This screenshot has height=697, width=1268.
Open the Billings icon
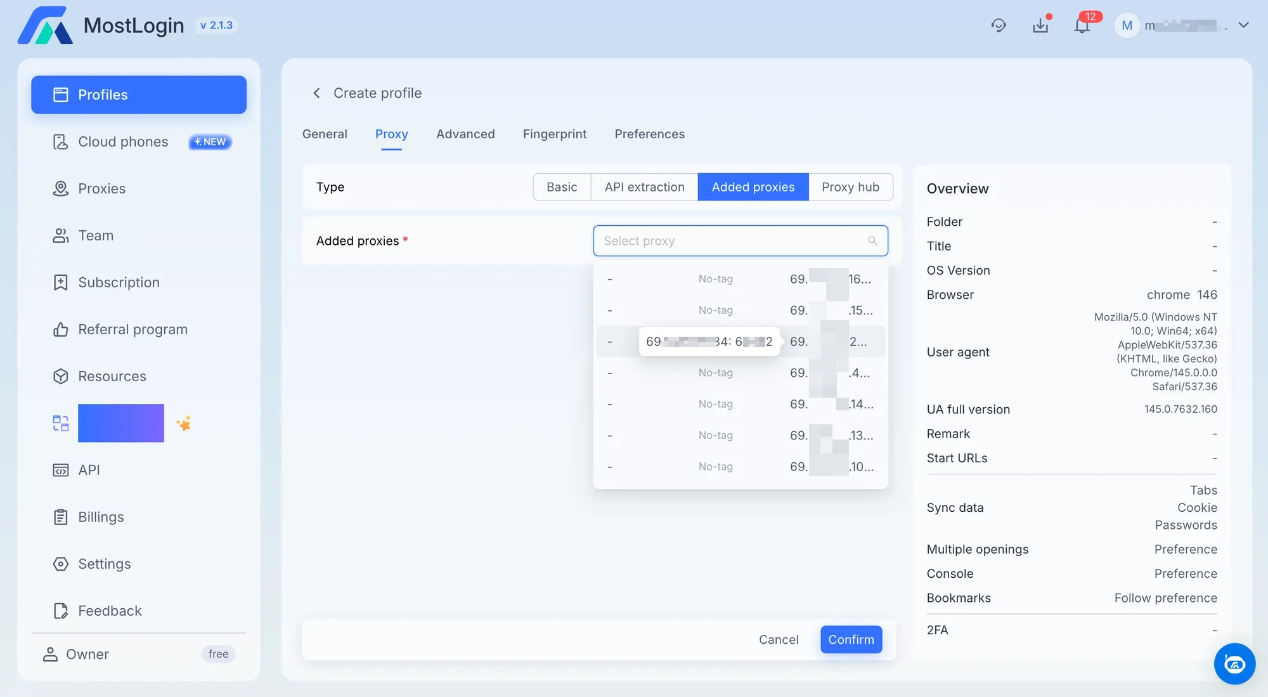click(x=60, y=517)
